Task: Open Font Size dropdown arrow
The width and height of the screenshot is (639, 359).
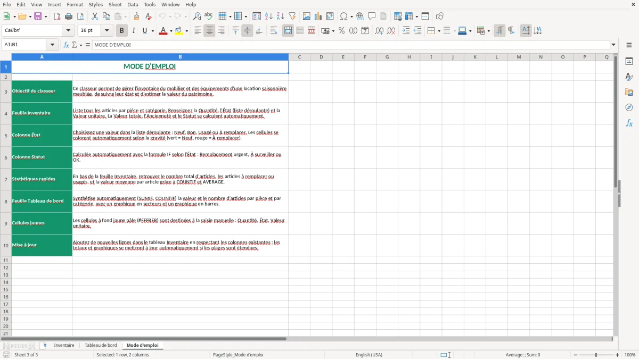Action: (106, 31)
